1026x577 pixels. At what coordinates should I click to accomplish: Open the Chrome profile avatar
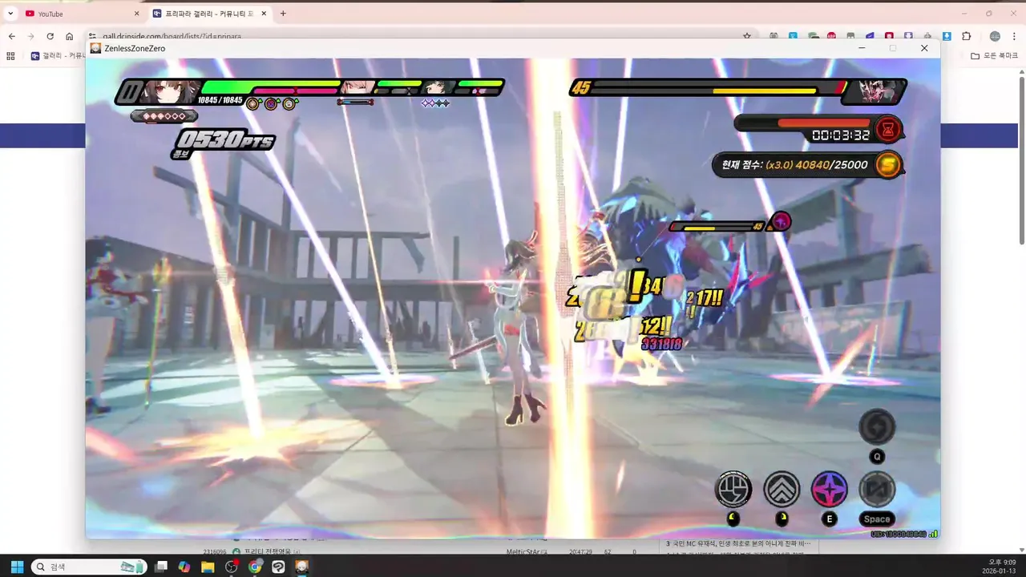coord(995,36)
